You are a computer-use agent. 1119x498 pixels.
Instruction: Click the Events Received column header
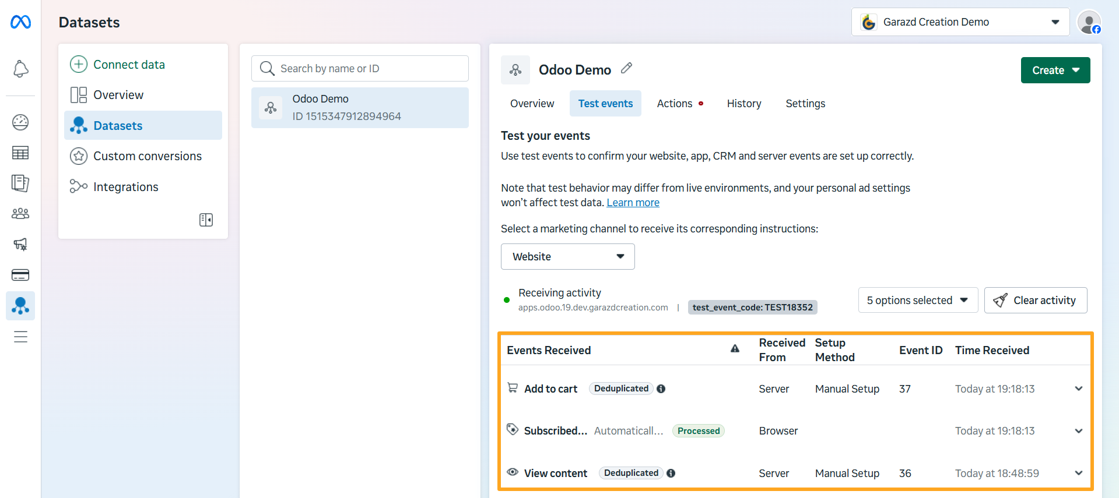[x=549, y=350]
